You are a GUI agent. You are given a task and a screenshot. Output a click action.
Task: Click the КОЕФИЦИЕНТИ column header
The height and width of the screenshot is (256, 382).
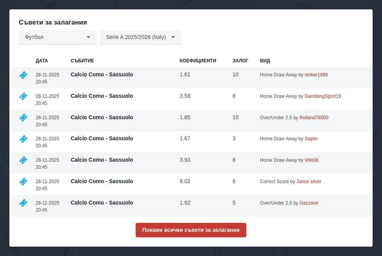pyautogui.click(x=198, y=61)
